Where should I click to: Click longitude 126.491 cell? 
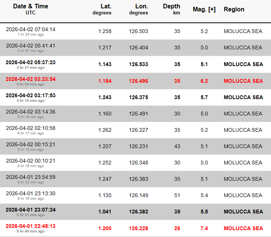pos(138,114)
